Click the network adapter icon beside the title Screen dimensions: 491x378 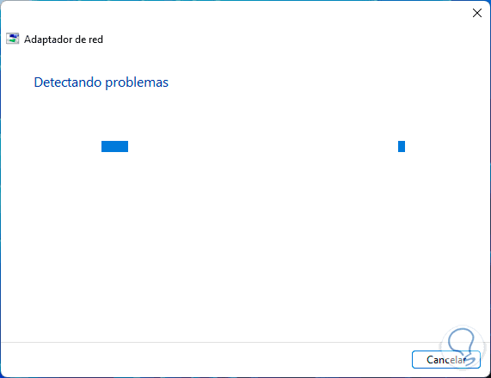[13, 39]
